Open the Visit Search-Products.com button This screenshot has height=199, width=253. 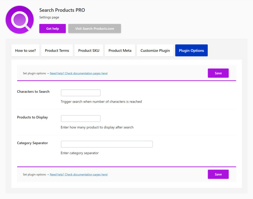95,29
